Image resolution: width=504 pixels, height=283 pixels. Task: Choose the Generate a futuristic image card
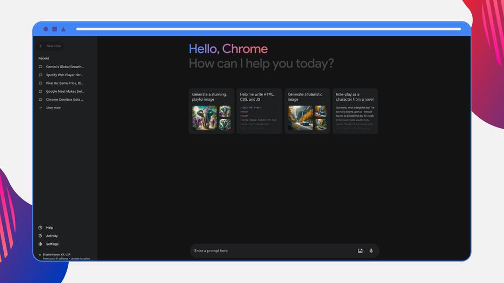coord(307,111)
